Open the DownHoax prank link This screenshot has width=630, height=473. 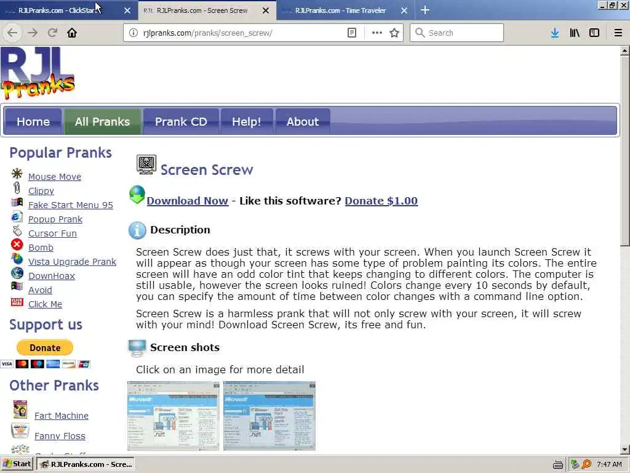(52, 276)
